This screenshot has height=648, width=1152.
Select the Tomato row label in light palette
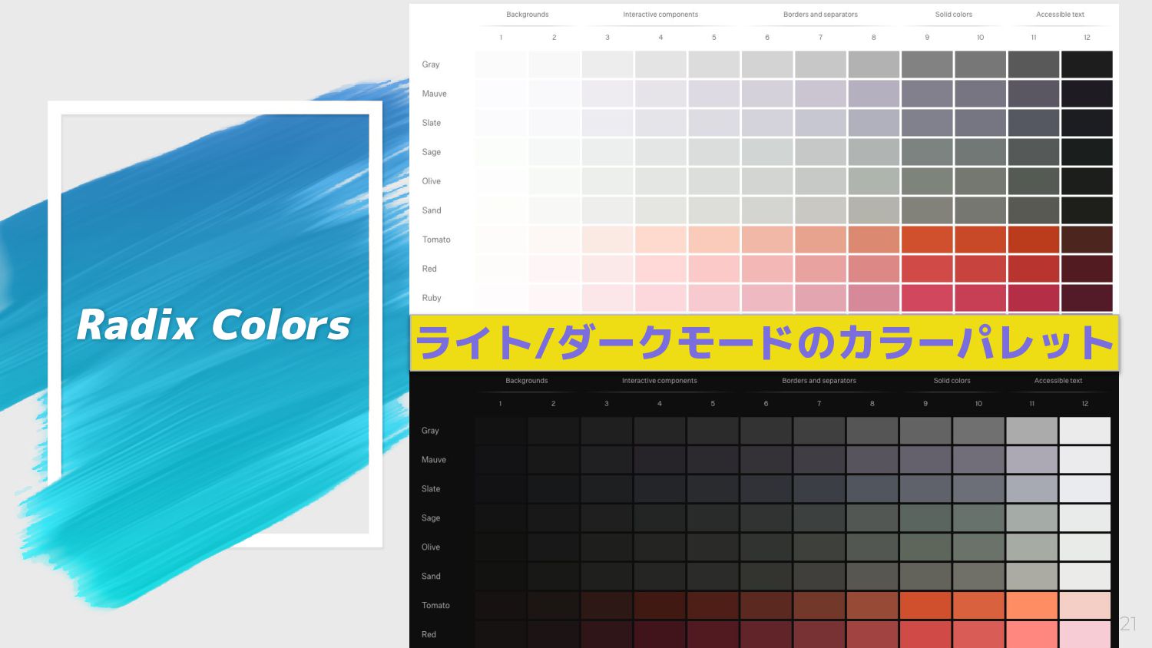click(436, 240)
